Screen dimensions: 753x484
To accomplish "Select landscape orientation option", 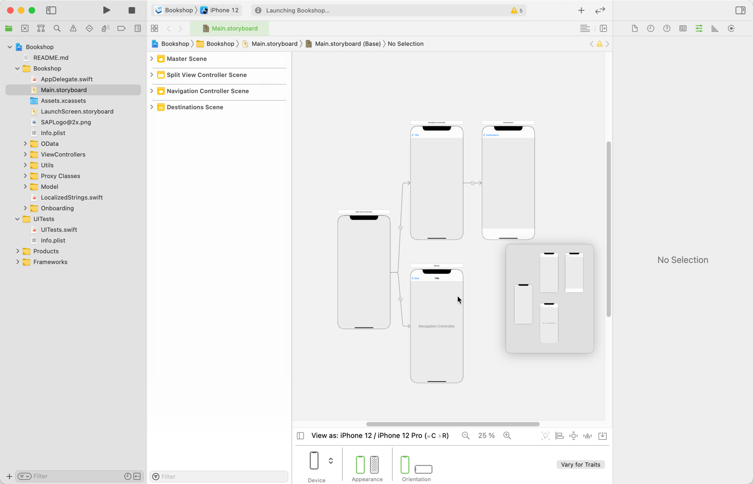I will point(423,469).
